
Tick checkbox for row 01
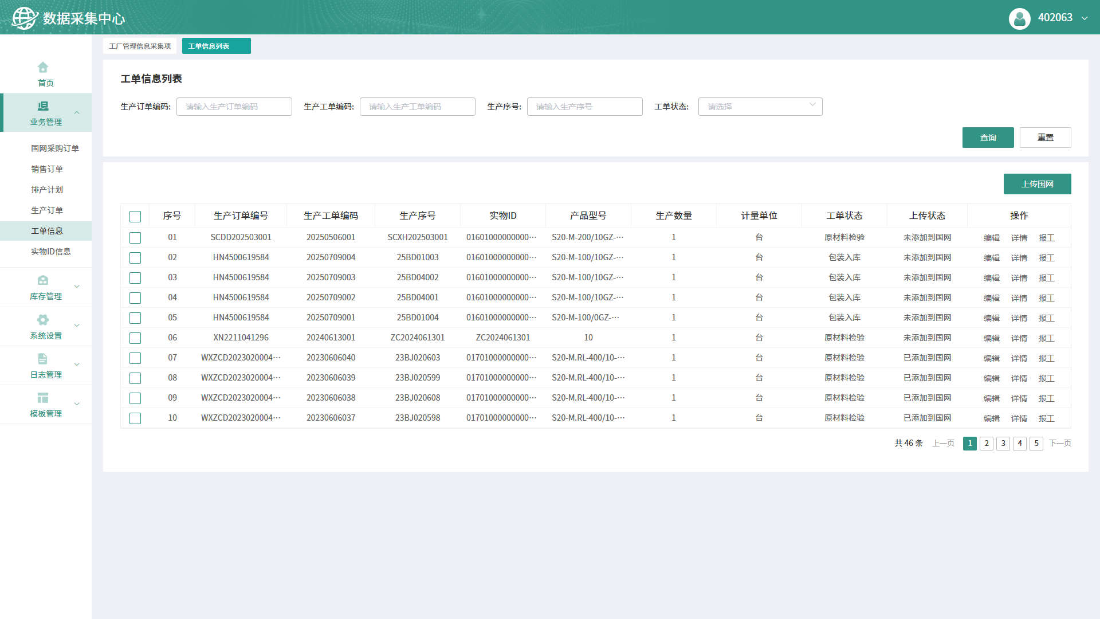(135, 238)
